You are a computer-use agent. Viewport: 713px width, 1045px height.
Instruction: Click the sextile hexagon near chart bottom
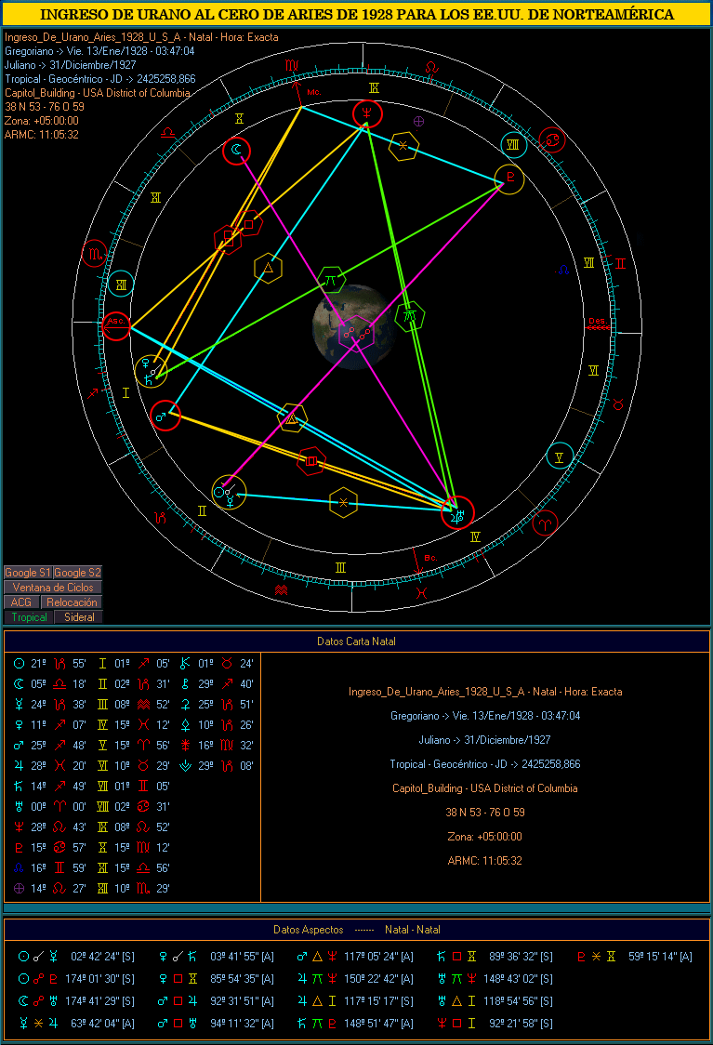pos(343,502)
